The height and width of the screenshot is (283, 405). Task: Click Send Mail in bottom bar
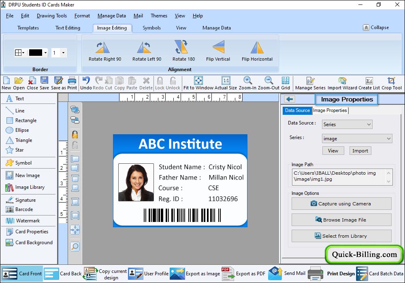(287, 273)
